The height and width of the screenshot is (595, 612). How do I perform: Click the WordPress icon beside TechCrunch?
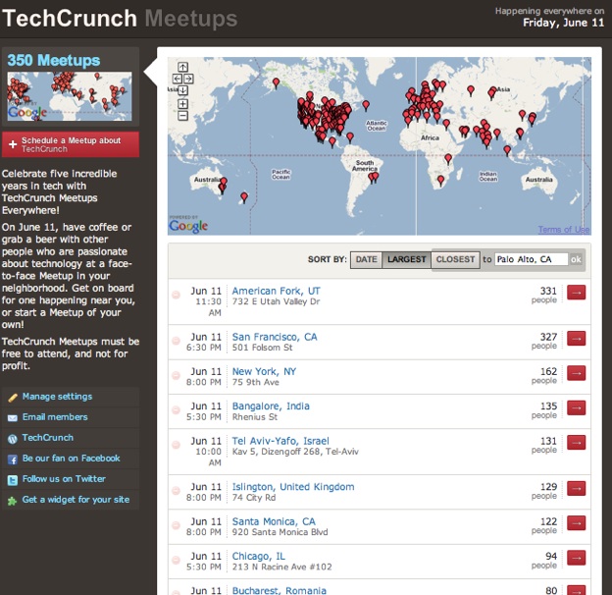pos(13,439)
